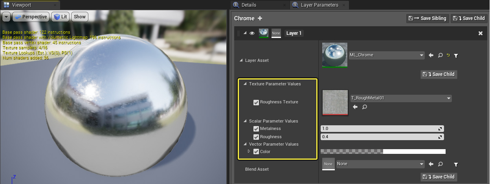490x184 pixels.
Task: Use selected asset arrow for T_RoughMetal01
Action: (355, 107)
